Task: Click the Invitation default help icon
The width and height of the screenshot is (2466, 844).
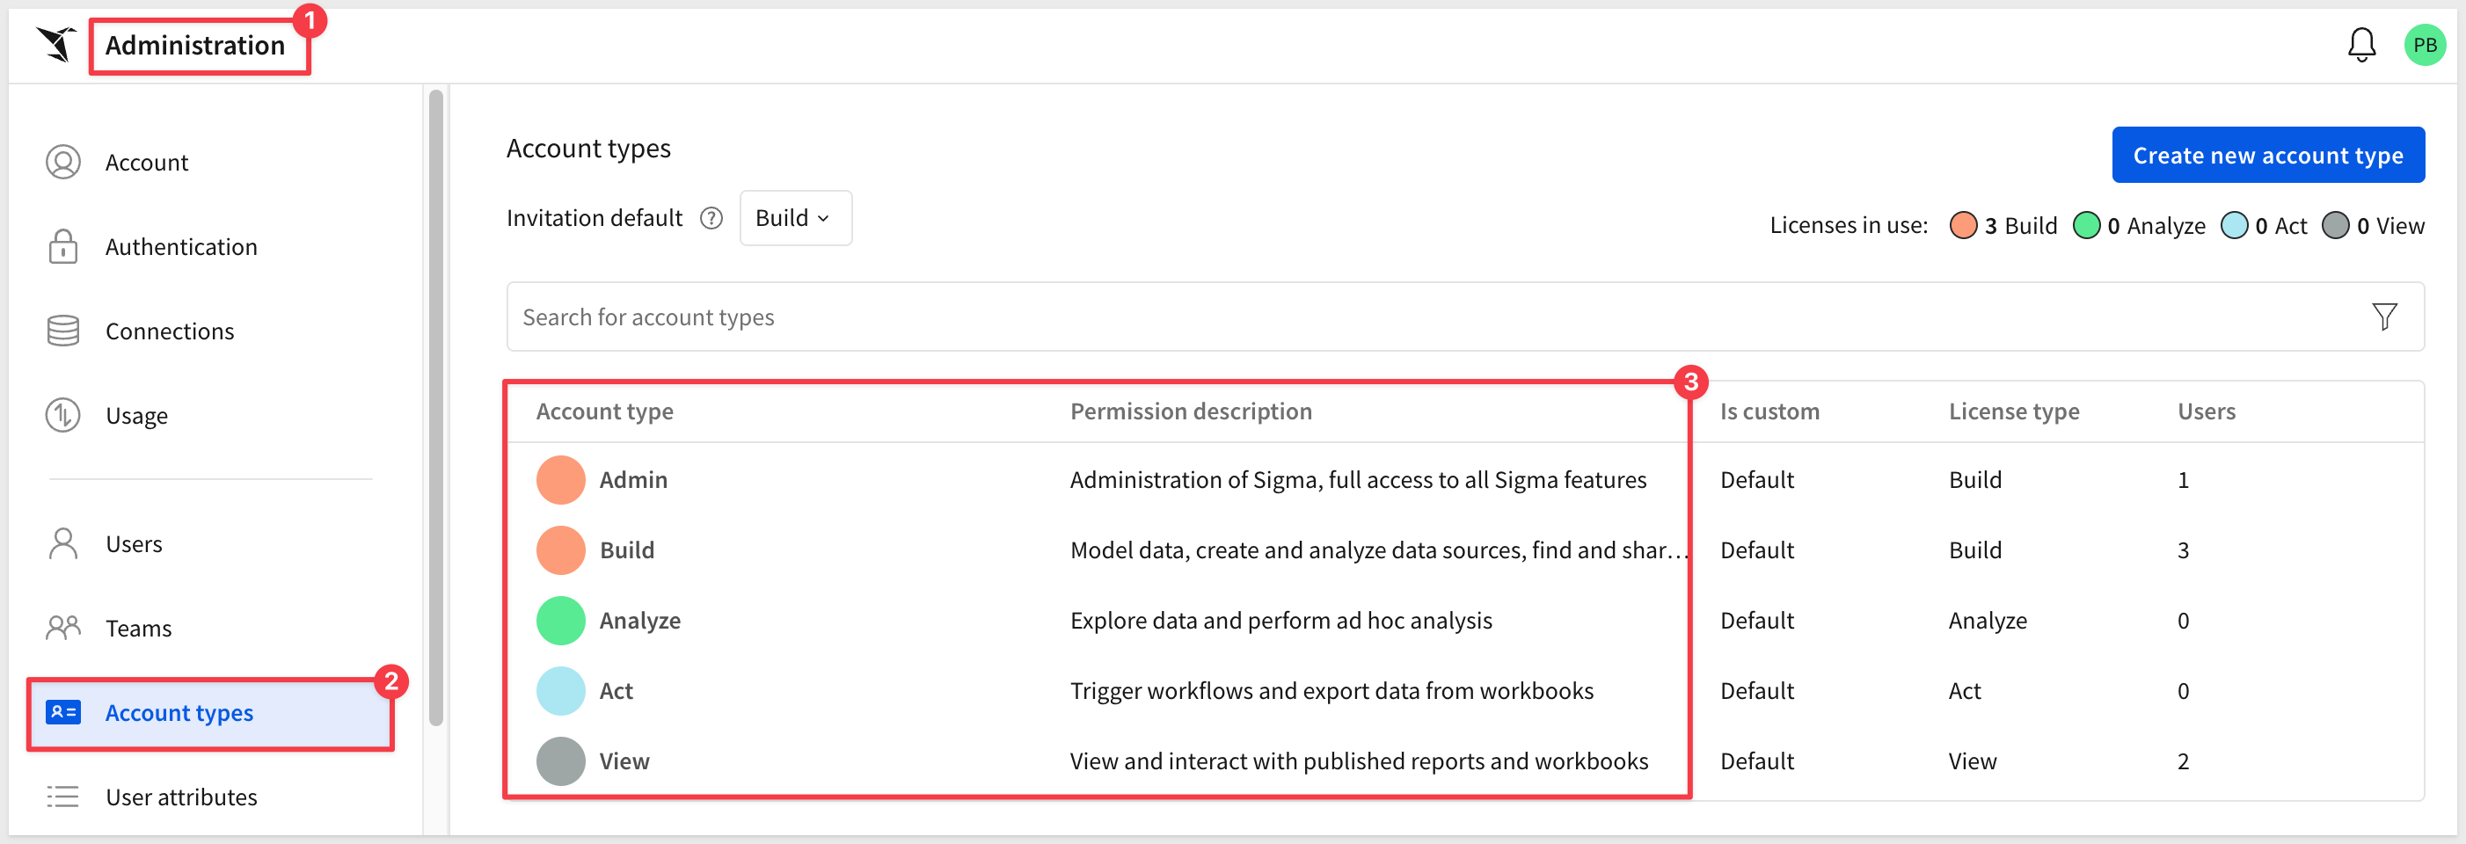Action: pyautogui.click(x=711, y=218)
